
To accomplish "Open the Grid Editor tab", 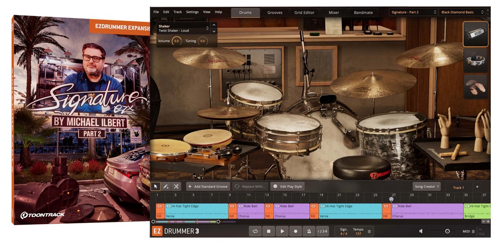I will (304, 13).
